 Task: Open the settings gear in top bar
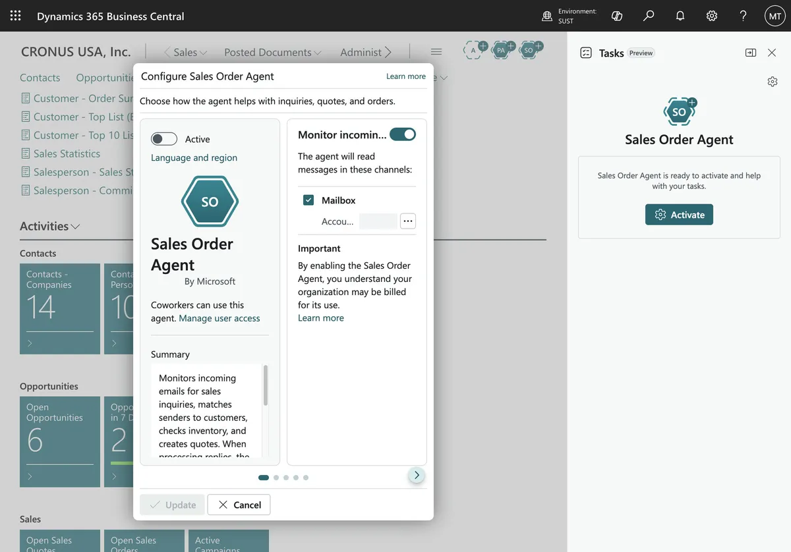[712, 16]
